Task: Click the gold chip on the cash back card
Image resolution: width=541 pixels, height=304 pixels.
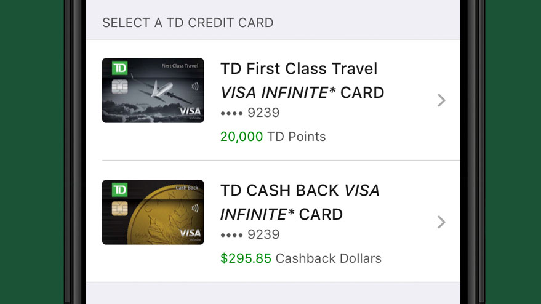Action: pyautogui.click(x=120, y=209)
